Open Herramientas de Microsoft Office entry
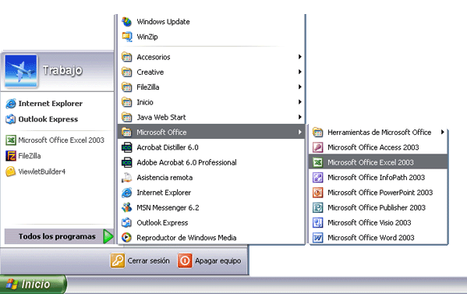Viewport: 467px width, 294px height. (x=378, y=132)
